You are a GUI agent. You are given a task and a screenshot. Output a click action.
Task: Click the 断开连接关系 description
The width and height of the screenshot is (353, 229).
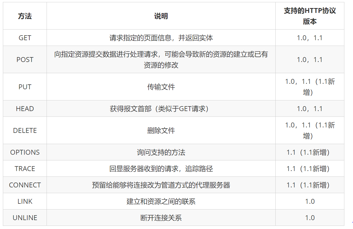point(161,218)
